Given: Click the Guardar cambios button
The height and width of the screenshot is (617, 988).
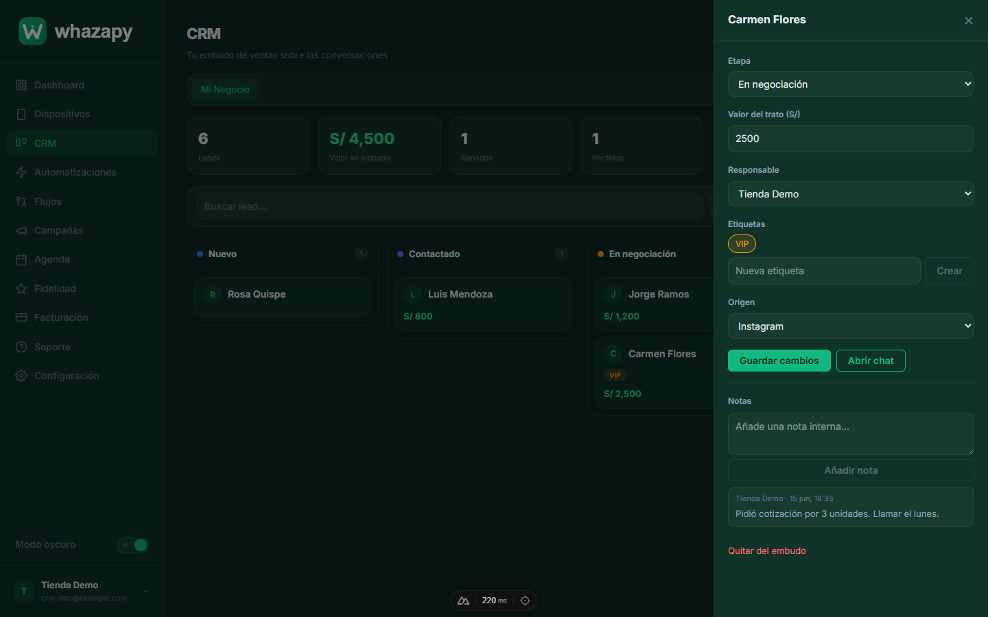Looking at the screenshot, I should (x=779, y=361).
